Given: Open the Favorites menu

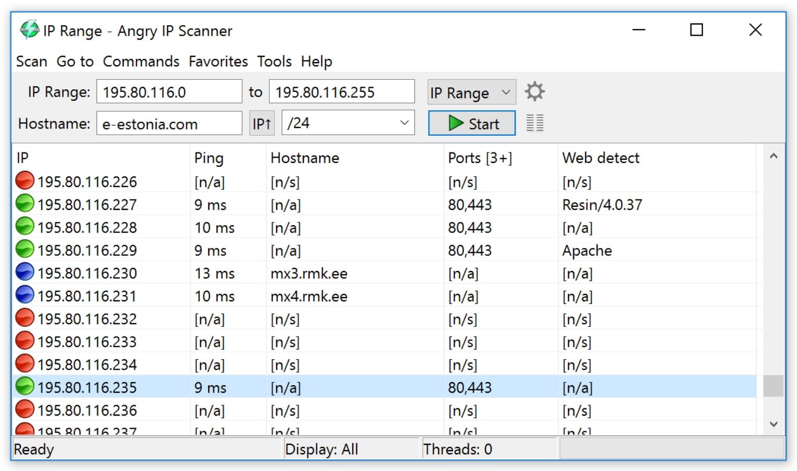Looking at the screenshot, I should 218,61.
